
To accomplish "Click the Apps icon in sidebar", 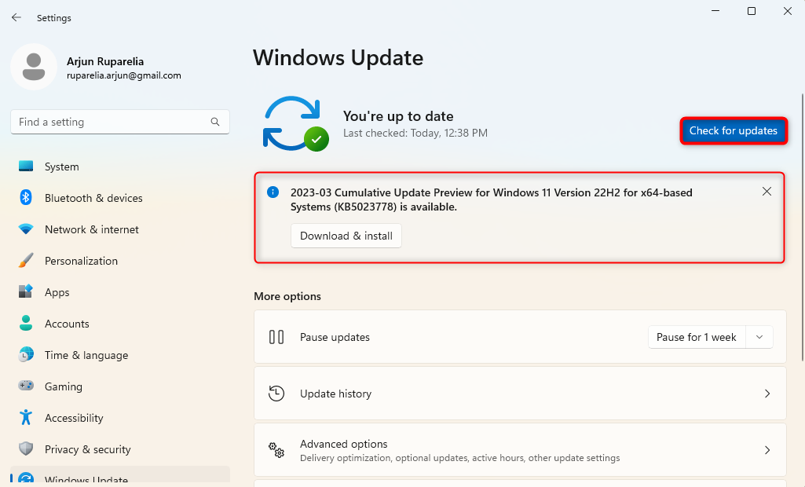I will 26,291.
